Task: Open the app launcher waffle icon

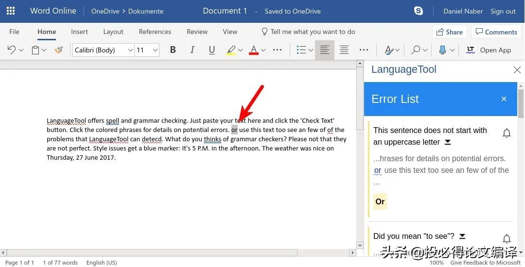Action: tap(11, 11)
